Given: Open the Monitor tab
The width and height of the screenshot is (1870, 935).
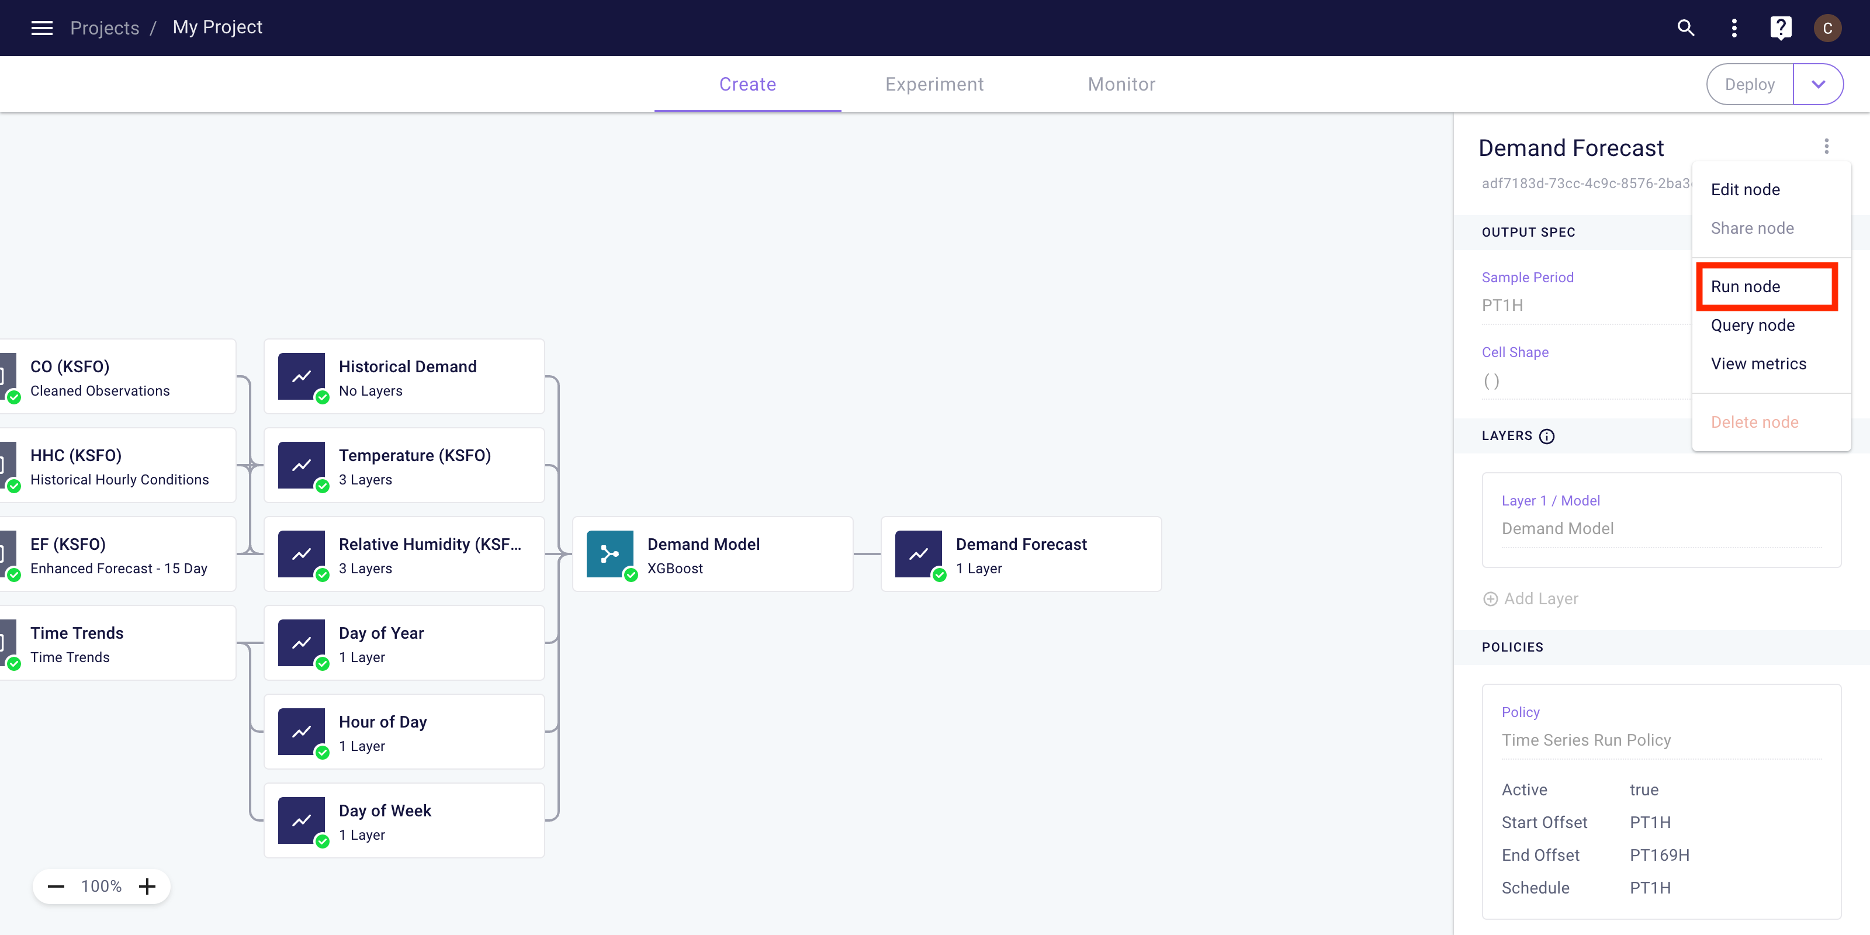Looking at the screenshot, I should (x=1121, y=84).
